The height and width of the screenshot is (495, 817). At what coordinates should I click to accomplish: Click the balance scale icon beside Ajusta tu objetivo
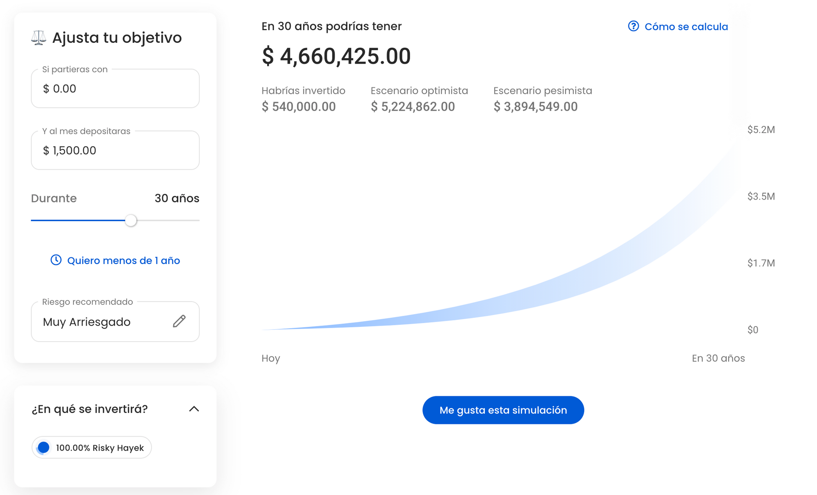[x=39, y=38]
